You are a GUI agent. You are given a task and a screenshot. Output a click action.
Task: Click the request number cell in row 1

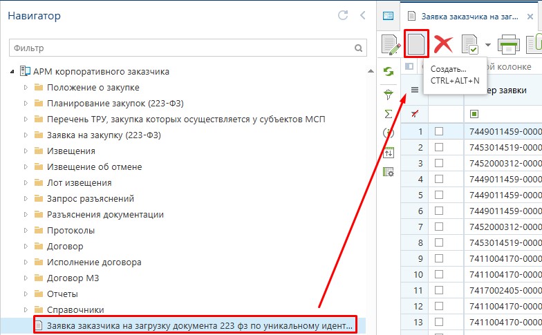click(x=505, y=131)
